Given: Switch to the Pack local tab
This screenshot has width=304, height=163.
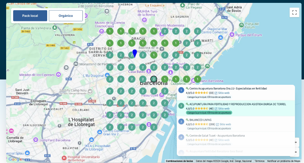Looking at the screenshot, I should tap(30, 16).
